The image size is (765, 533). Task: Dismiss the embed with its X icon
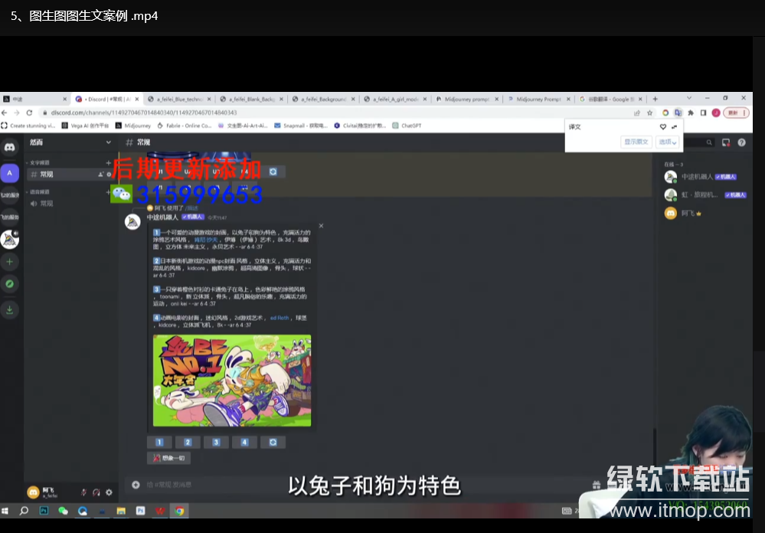[x=321, y=226]
